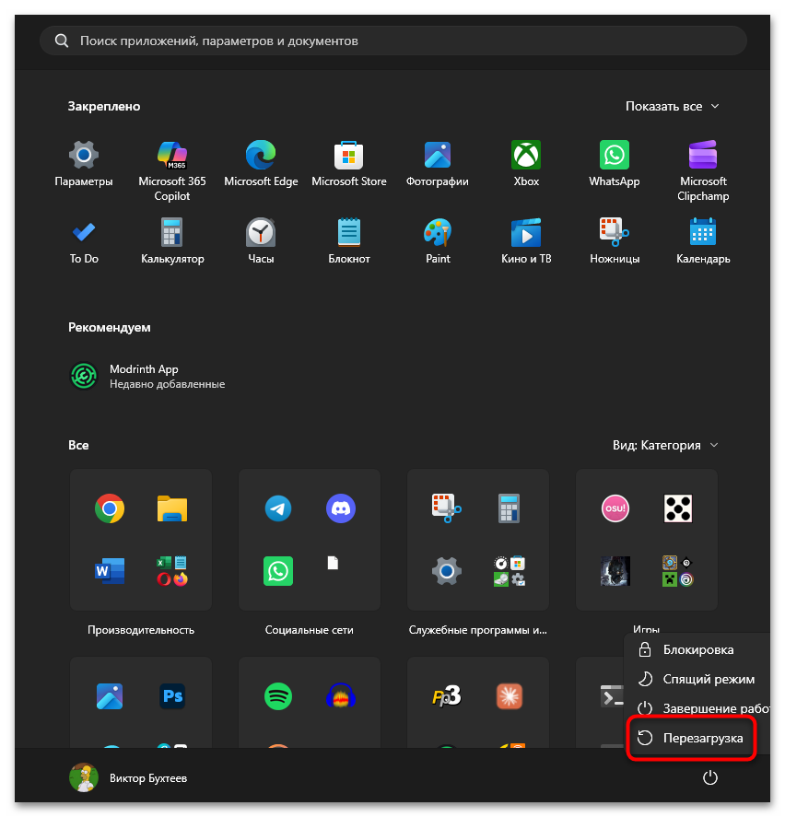This screenshot has width=785, height=817.
Task: Open the Виктор Бухтеев user account menu
Action: click(x=128, y=777)
